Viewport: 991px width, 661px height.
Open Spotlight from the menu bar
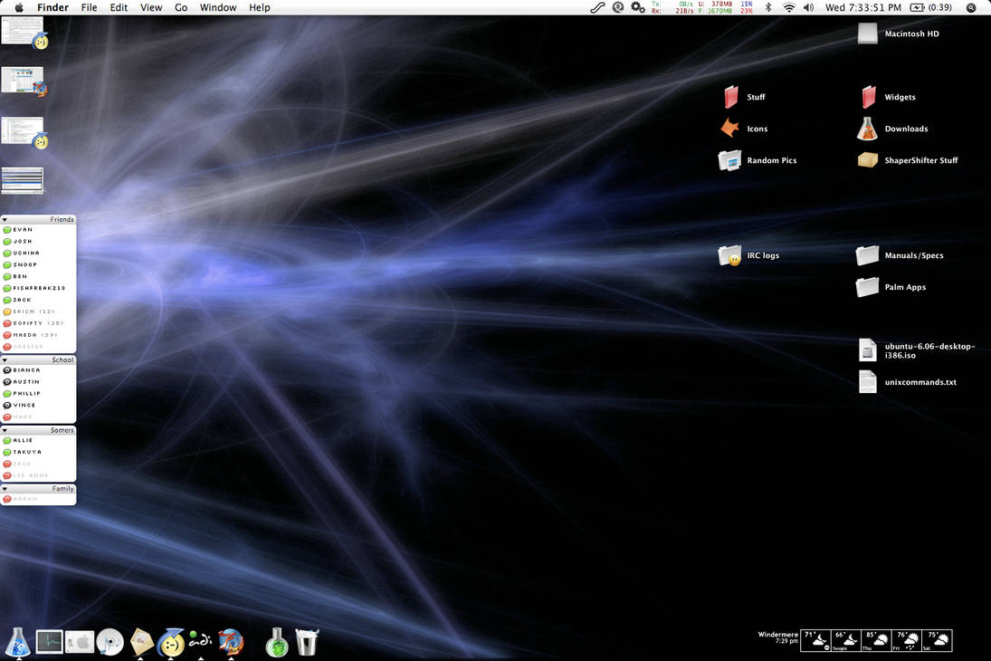coord(971,7)
